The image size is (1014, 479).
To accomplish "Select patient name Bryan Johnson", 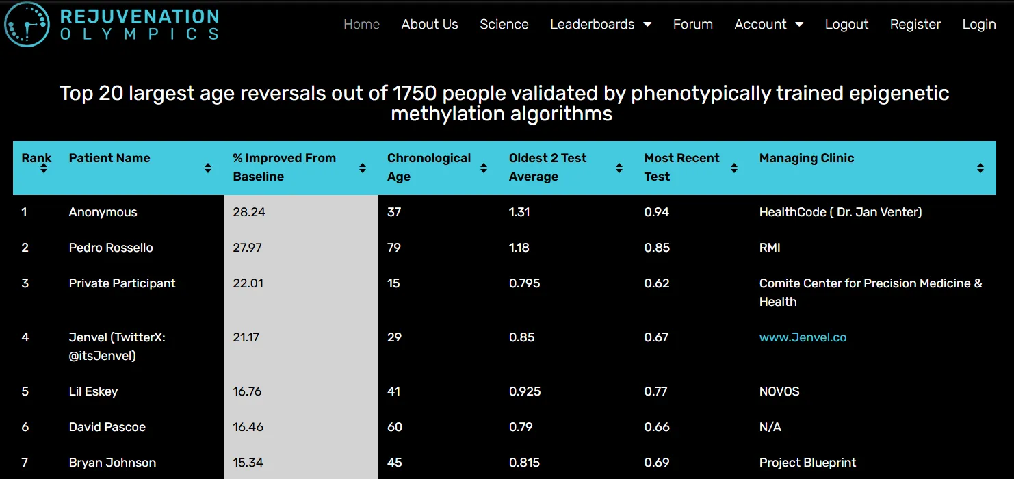I will (112, 463).
